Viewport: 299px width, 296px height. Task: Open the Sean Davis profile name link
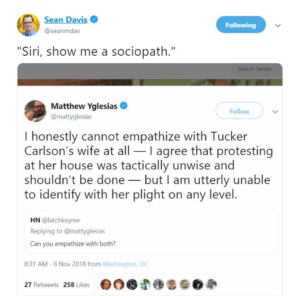tap(66, 20)
